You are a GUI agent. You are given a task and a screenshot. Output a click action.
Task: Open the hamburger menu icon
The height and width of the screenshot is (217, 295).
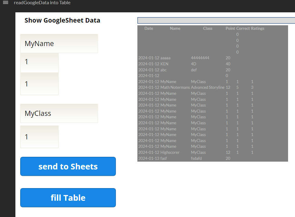5,3
